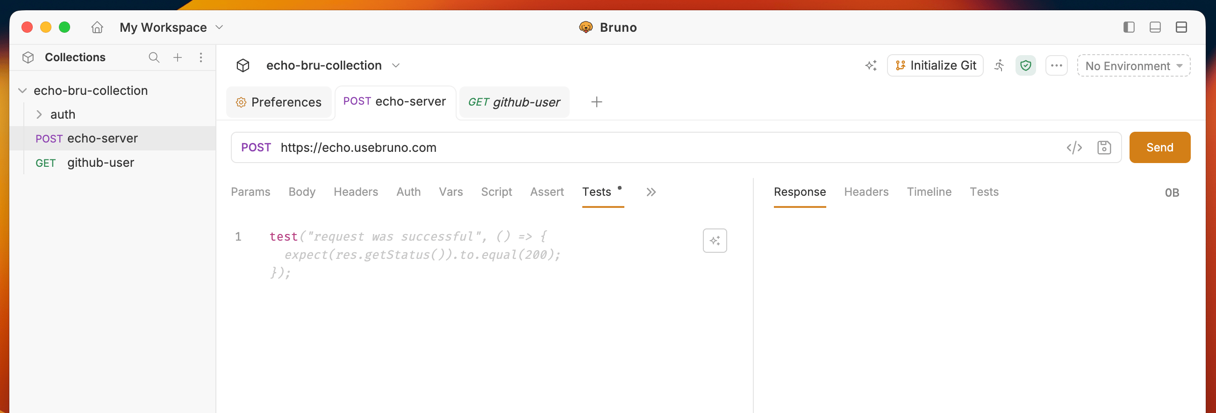
Task: Show more request tabs via double chevron
Action: pos(651,192)
